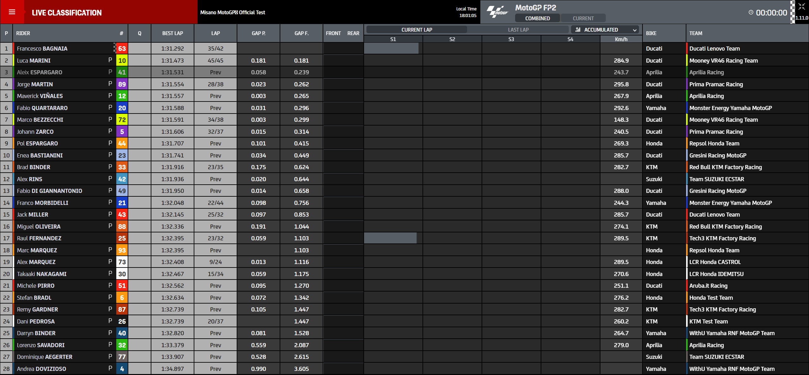
Task: Select rider Andrea DOVIZIOSO
Action: pyautogui.click(x=41, y=369)
